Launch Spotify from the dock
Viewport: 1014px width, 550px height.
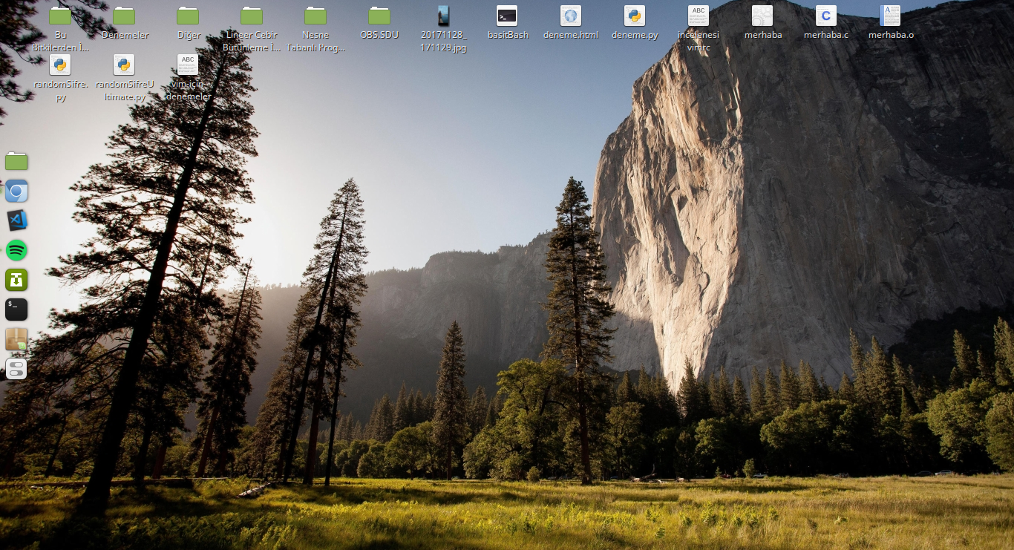pos(16,250)
